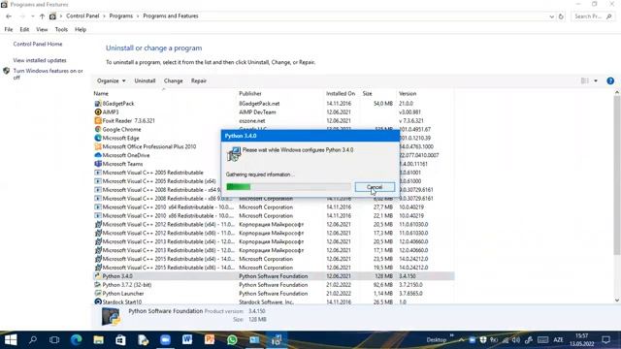The height and width of the screenshot is (349, 621).
Task: Click the Up one level arrow
Action: [42, 16]
